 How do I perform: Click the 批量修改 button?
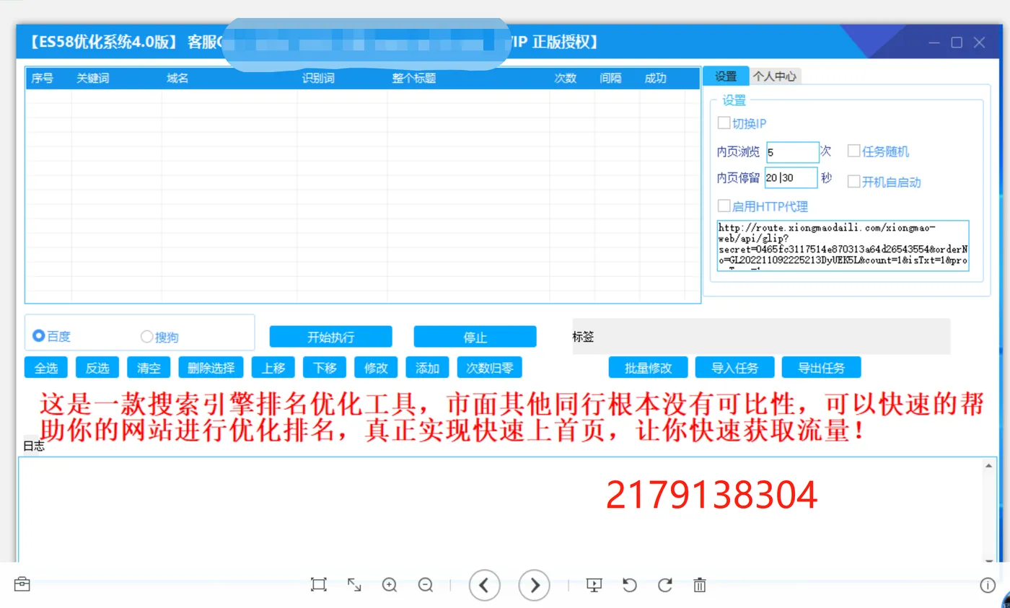649,368
